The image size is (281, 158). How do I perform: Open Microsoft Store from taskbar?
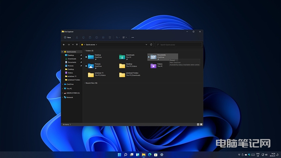point(156,155)
